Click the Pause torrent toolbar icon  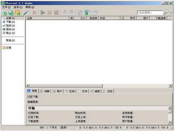click(50, 13)
